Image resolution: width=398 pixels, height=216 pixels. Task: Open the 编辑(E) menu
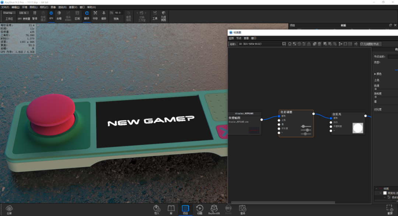point(15,7)
